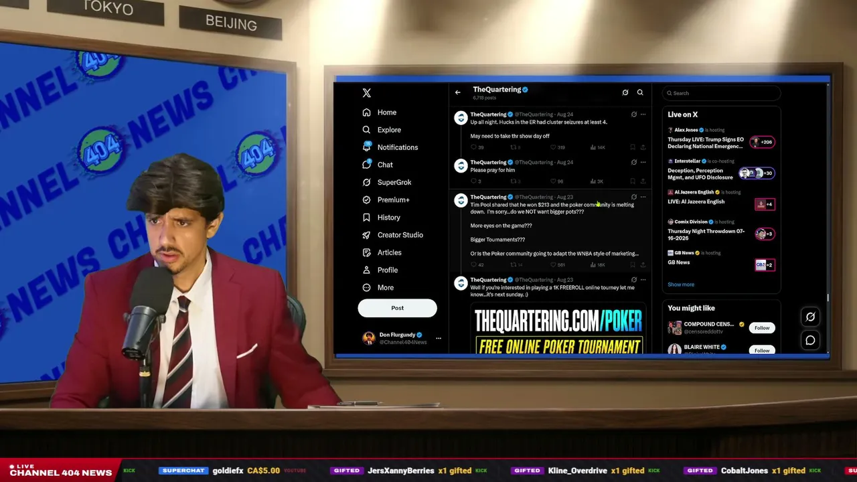The width and height of the screenshot is (857, 482).
Task: Open the History bookmark icon
Action: [366, 218]
